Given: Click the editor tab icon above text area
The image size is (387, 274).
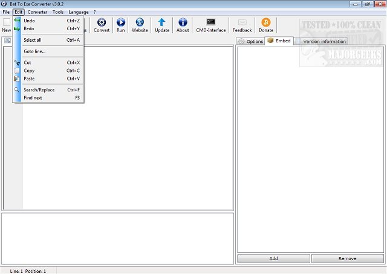Looking at the screenshot, I should tap(7, 41).
